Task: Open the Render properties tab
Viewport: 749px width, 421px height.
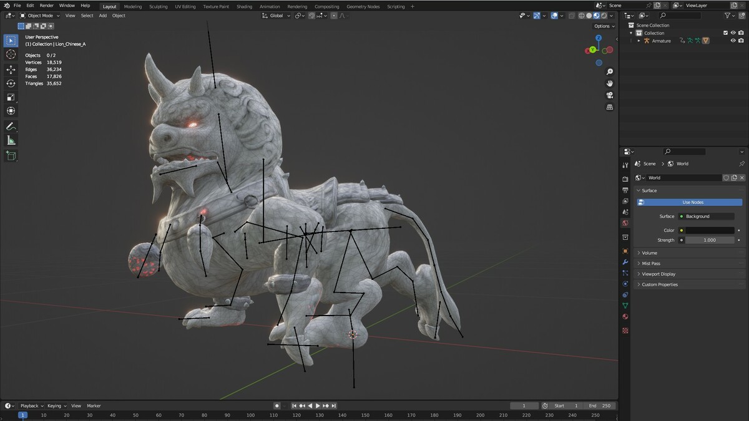Action: [x=625, y=179]
